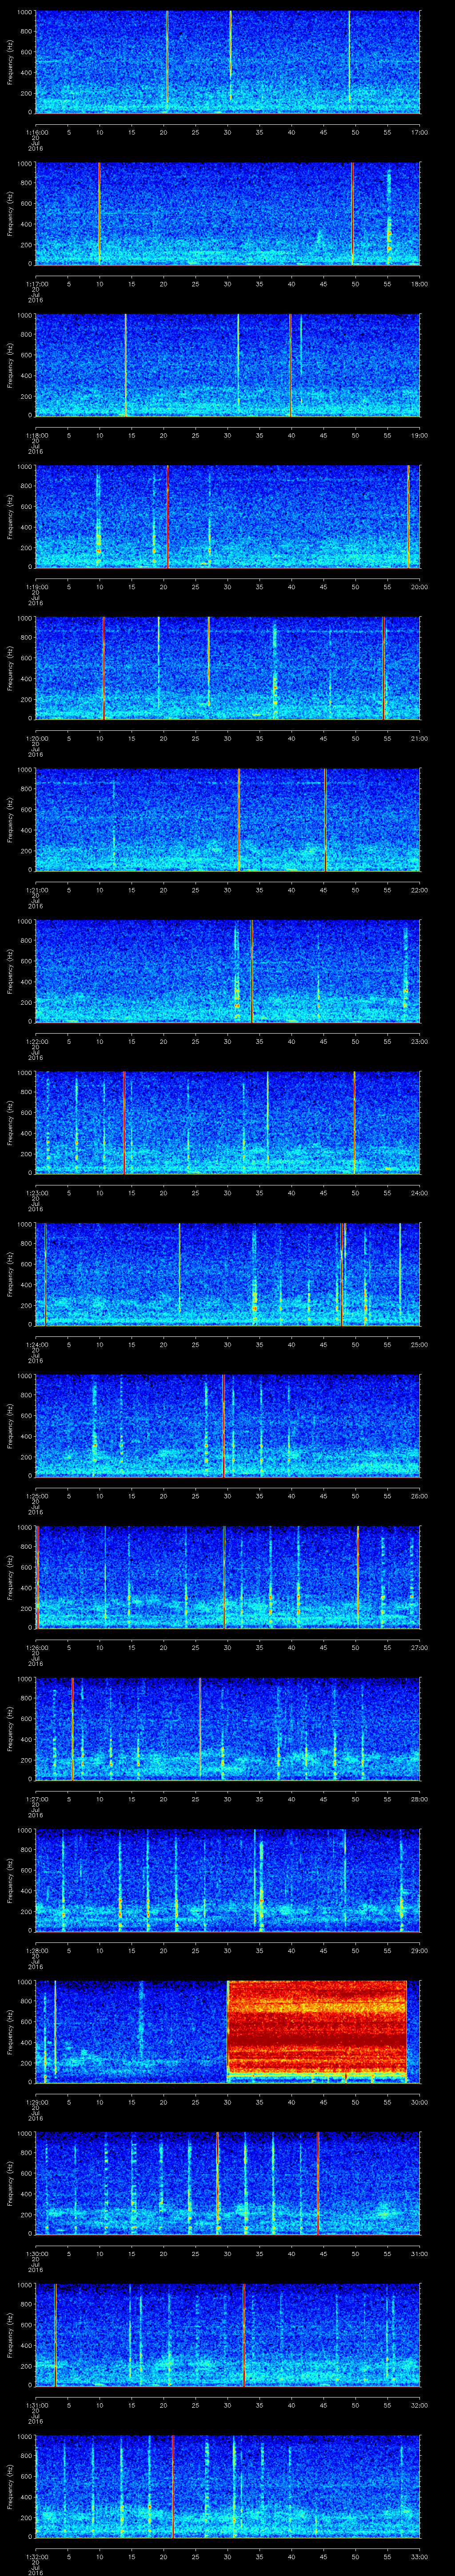Click the "23:00" end time label
This screenshot has width=455, height=2576.
pyautogui.click(x=420, y=1041)
